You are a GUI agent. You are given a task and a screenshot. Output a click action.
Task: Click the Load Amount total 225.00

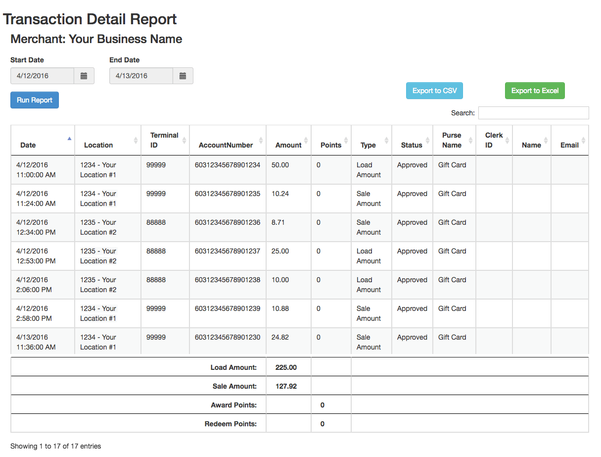[x=286, y=367]
